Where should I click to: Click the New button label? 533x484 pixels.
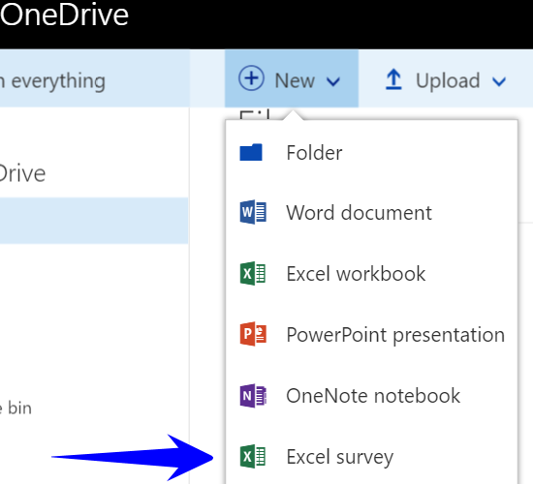pyautogui.click(x=295, y=81)
